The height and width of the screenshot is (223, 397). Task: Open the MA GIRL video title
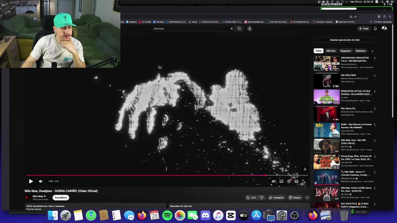pos(354,142)
